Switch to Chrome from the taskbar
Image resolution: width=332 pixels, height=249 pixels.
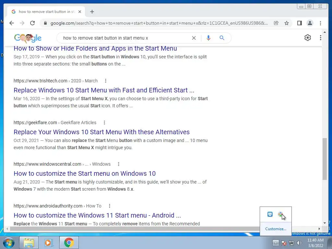pos(69,243)
